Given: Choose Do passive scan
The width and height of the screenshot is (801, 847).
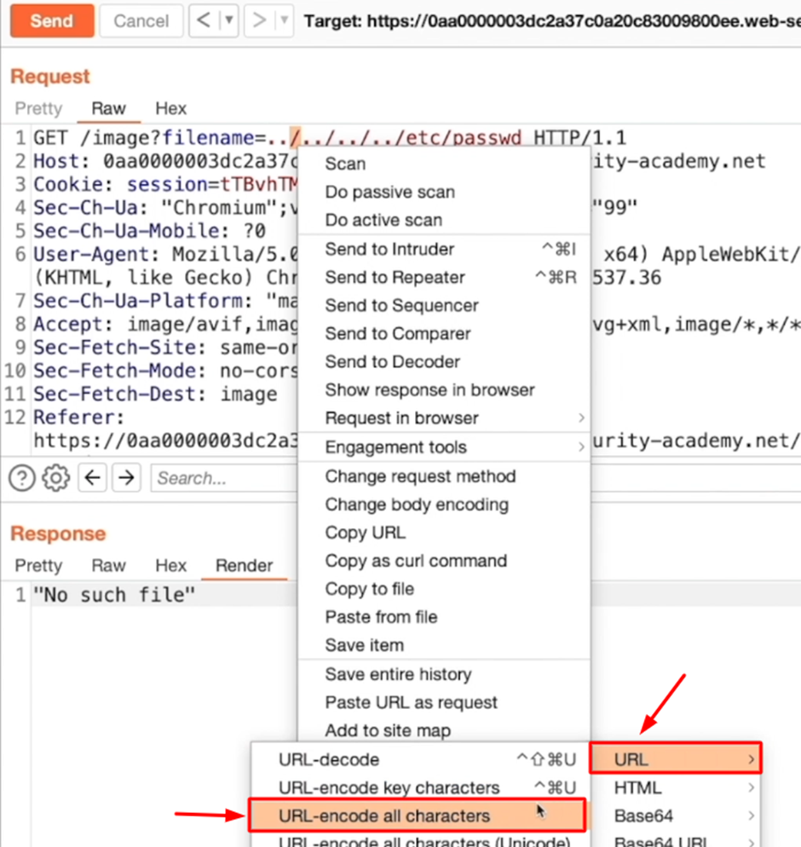Looking at the screenshot, I should [x=444, y=192].
